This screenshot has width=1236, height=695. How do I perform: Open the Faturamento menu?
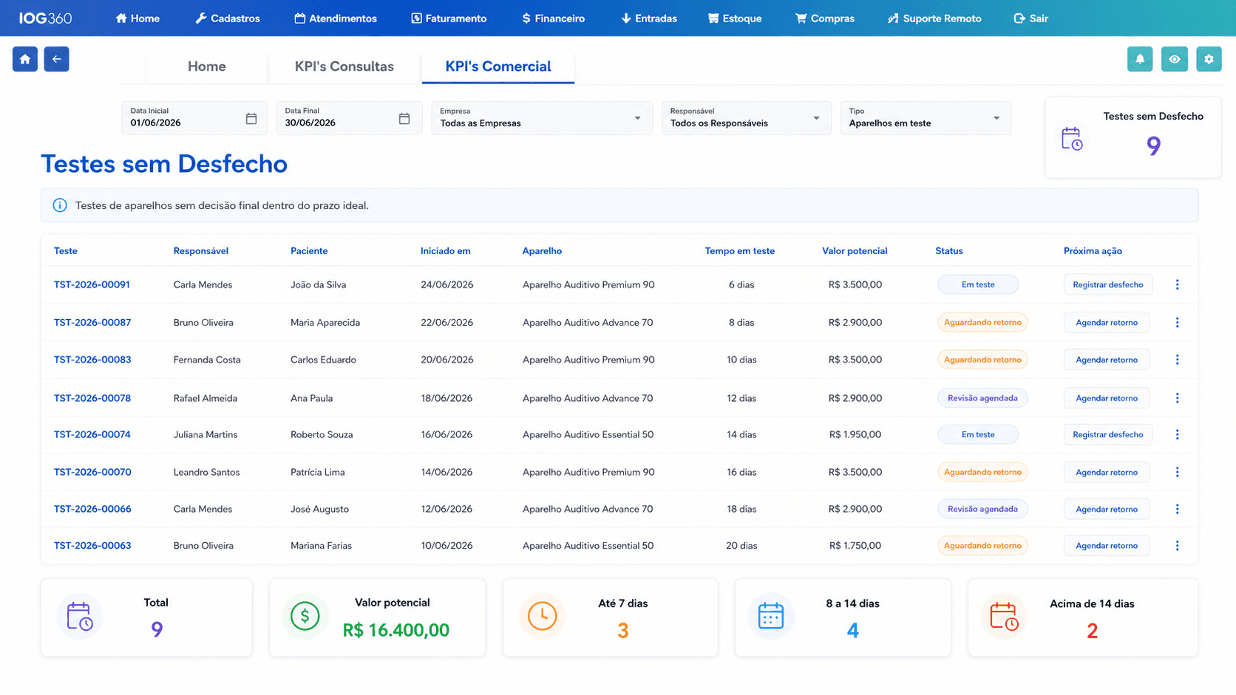(x=449, y=18)
